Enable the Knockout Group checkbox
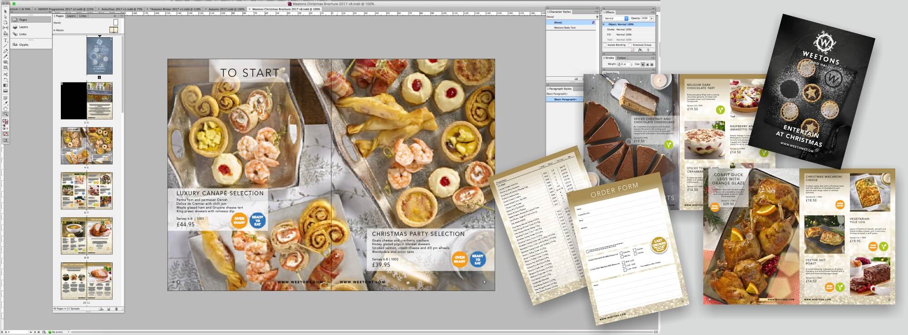908x335 pixels. tap(630, 45)
